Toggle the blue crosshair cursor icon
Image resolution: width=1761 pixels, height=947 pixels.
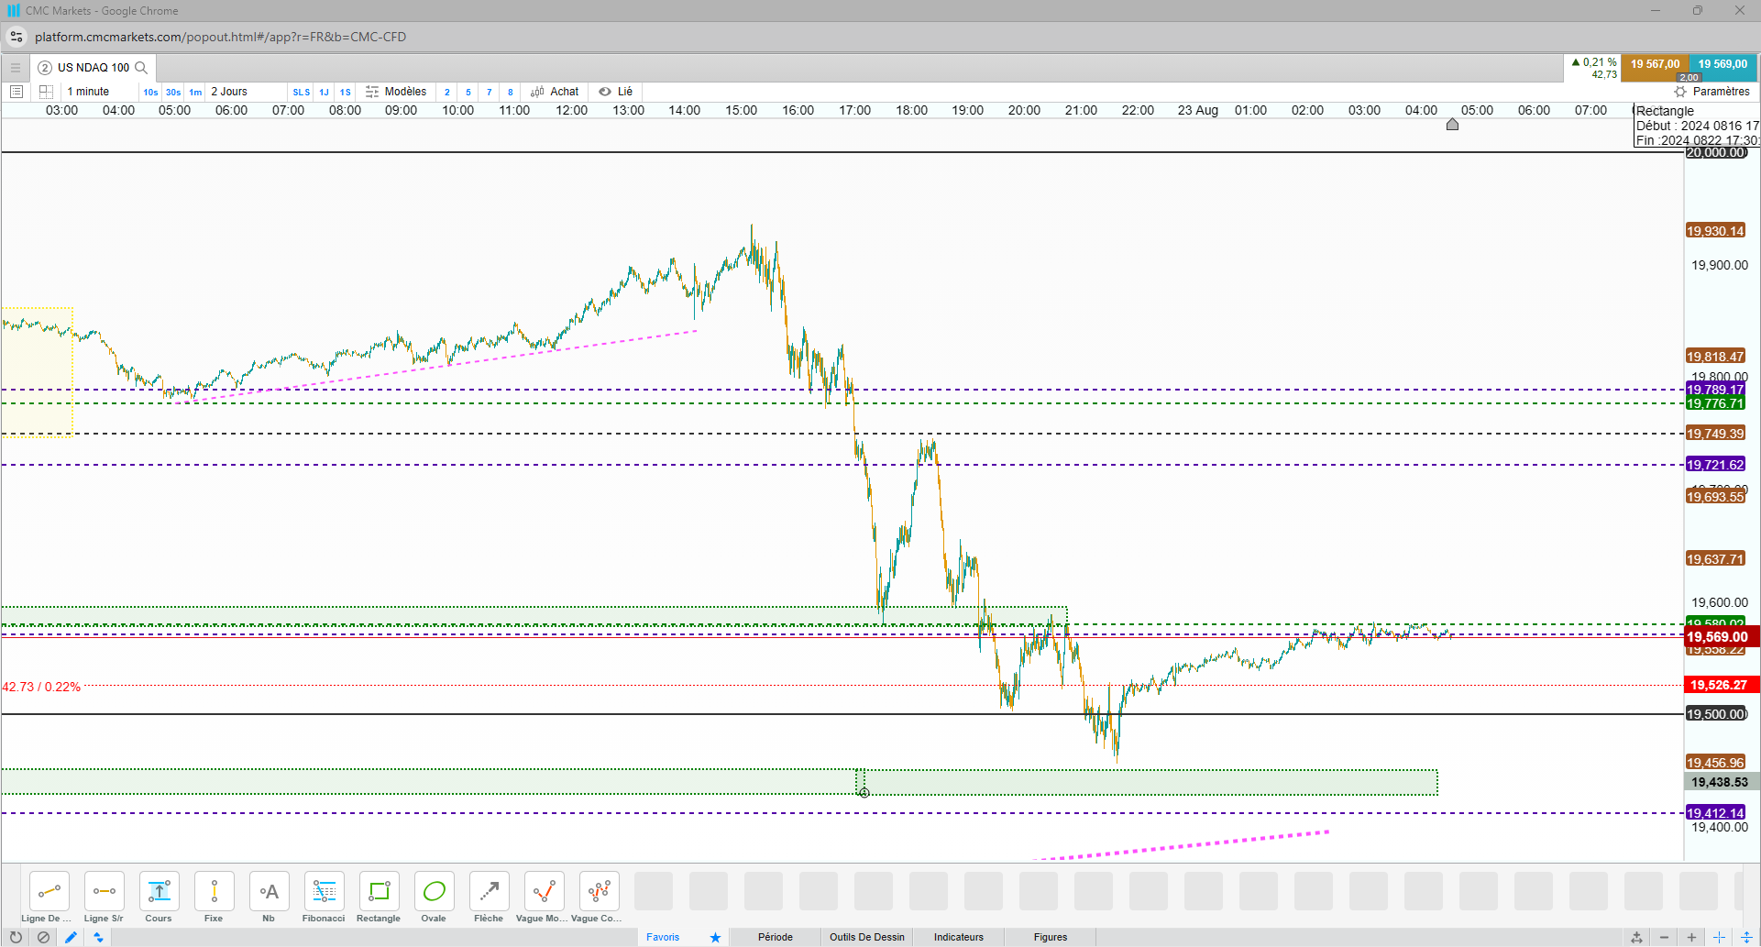point(1719,938)
